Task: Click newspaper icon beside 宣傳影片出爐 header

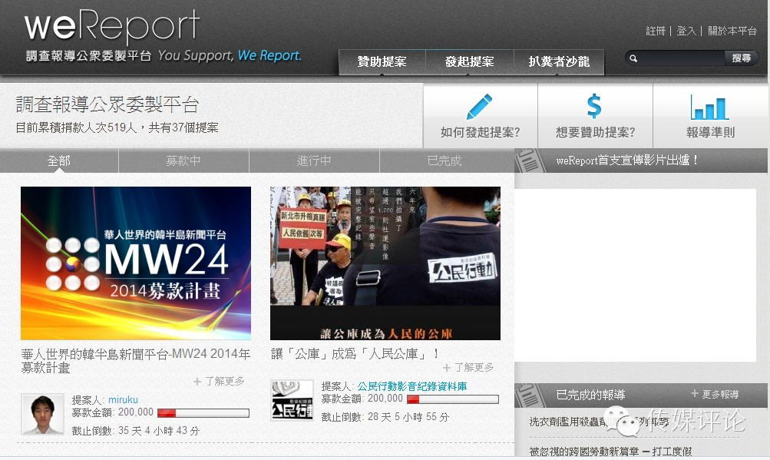Action: [530, 161]
